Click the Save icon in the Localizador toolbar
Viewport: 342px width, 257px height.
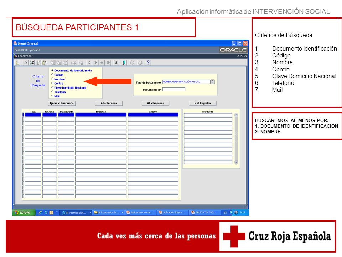pos(18,63)
